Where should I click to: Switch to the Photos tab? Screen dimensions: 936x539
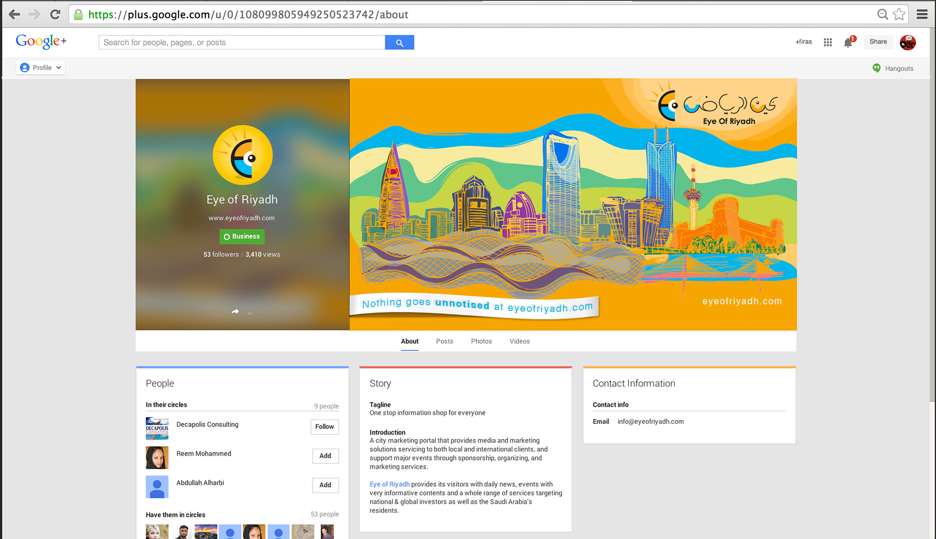click(x=481, y=341)
